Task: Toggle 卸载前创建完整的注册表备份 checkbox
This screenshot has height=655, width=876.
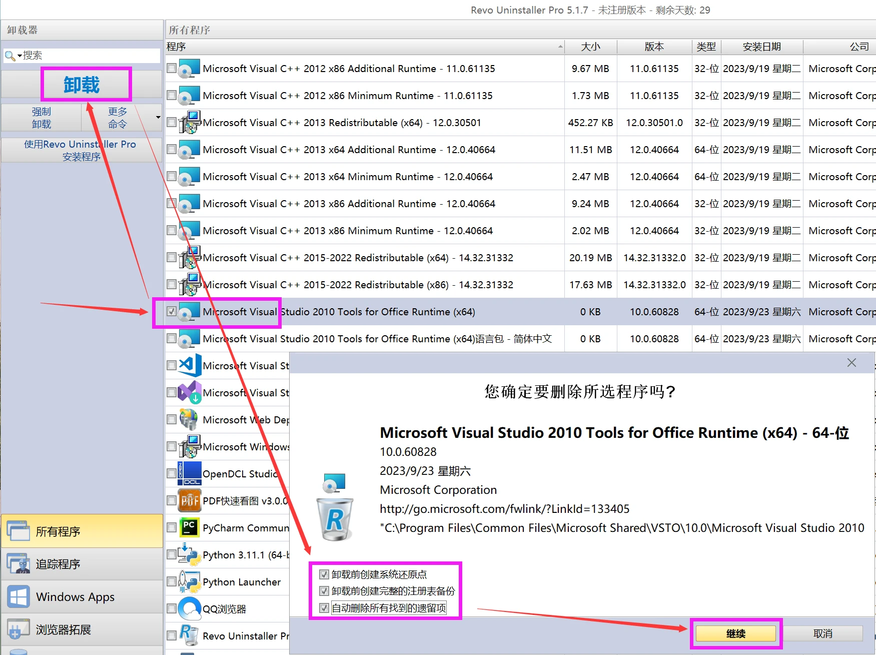Action: tap(324, 591)
